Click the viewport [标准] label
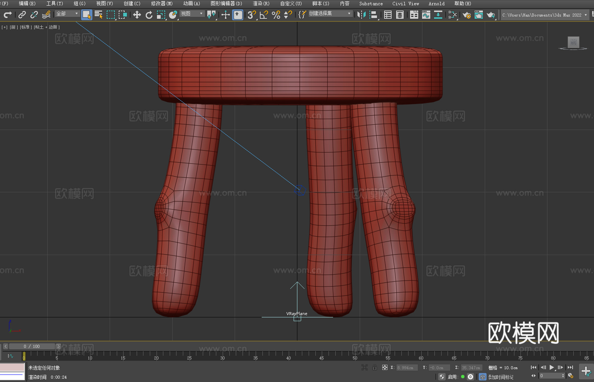Viewport: 594px width, 382px height. 26,27
